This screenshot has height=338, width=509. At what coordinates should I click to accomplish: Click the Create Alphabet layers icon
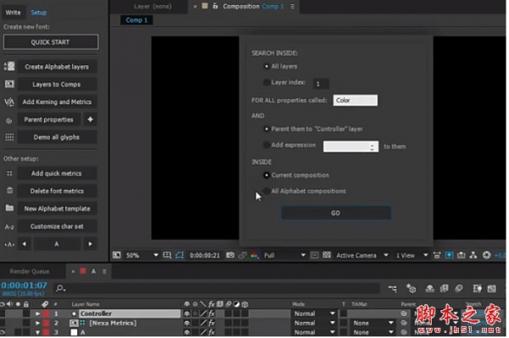point(9,66)
